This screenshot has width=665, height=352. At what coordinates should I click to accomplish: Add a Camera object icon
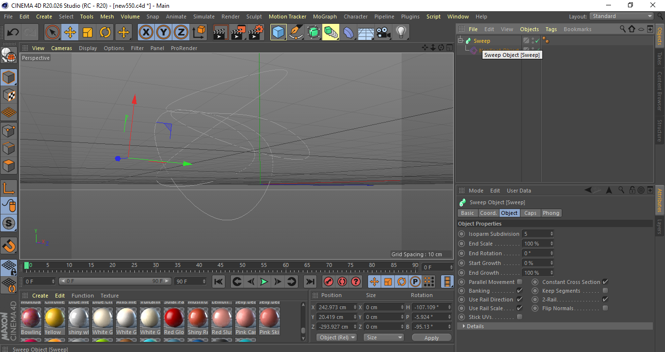click(x=383, y=33)
